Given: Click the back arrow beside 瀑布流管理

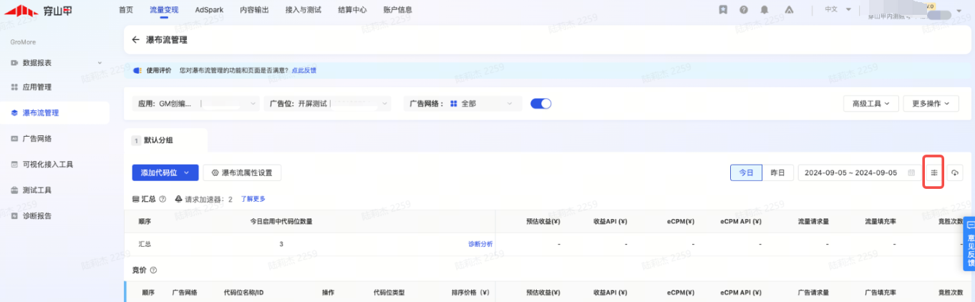Looking at the screenshot, I should click(135, 40).
